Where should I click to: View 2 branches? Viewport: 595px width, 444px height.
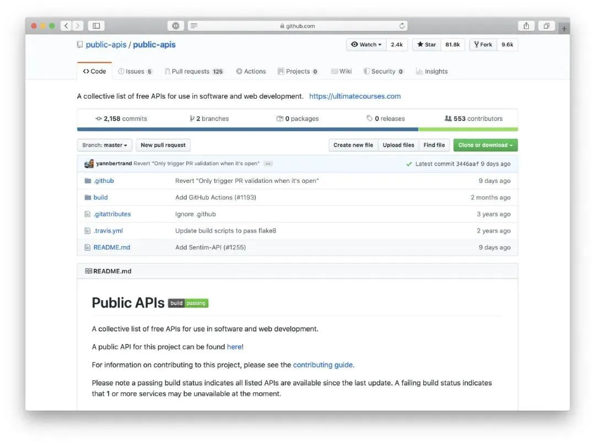pyautogui.click(x=209, y=118)
